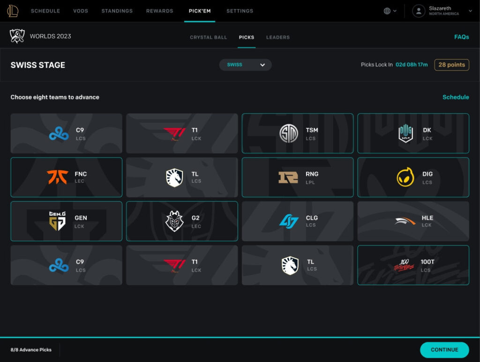Switch to the Crystal Ball tab
Screen dimensions: 480x362
pos(208,37)
